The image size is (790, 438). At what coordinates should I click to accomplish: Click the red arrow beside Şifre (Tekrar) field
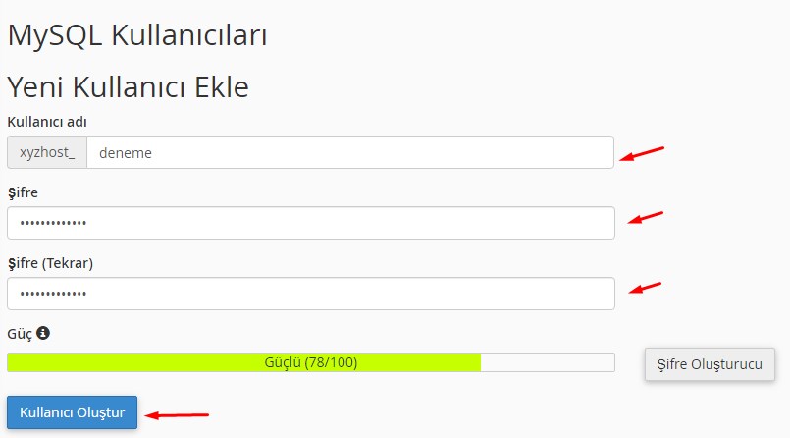coord(644,288)
